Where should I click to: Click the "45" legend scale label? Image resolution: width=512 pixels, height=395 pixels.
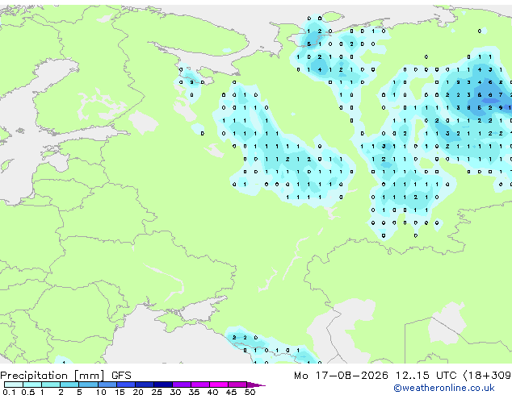tap(231, 392)
